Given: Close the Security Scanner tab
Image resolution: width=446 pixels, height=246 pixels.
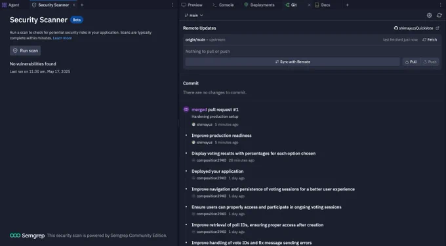Looking at the screenshot, I should tap(74, 5).
